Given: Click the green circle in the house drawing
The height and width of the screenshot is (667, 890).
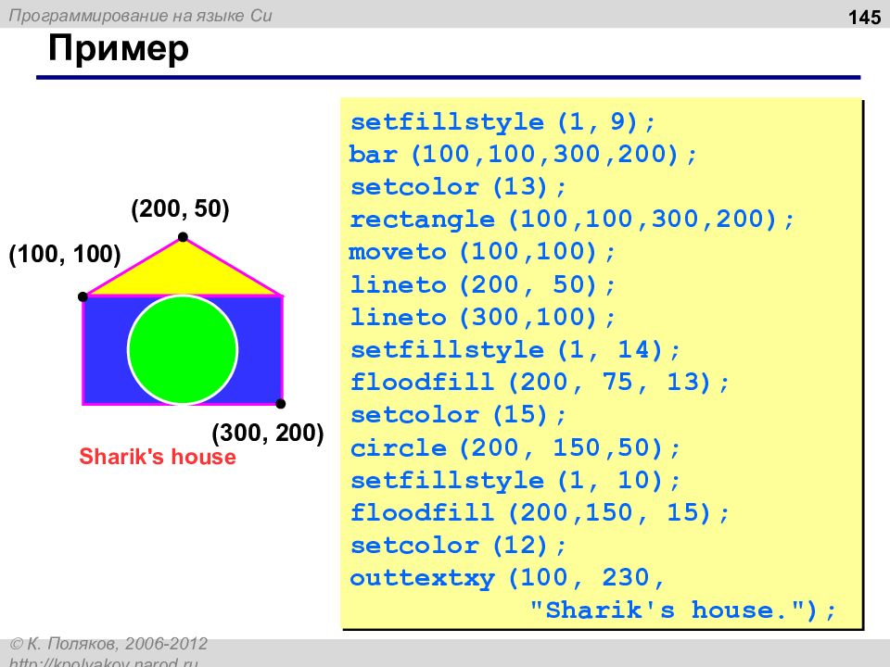Looking at the screenshot, I should click(183, 349).
